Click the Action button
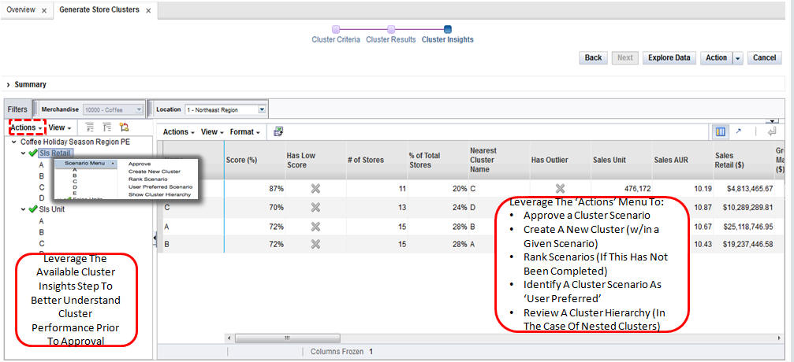 [x=717, y=57]
